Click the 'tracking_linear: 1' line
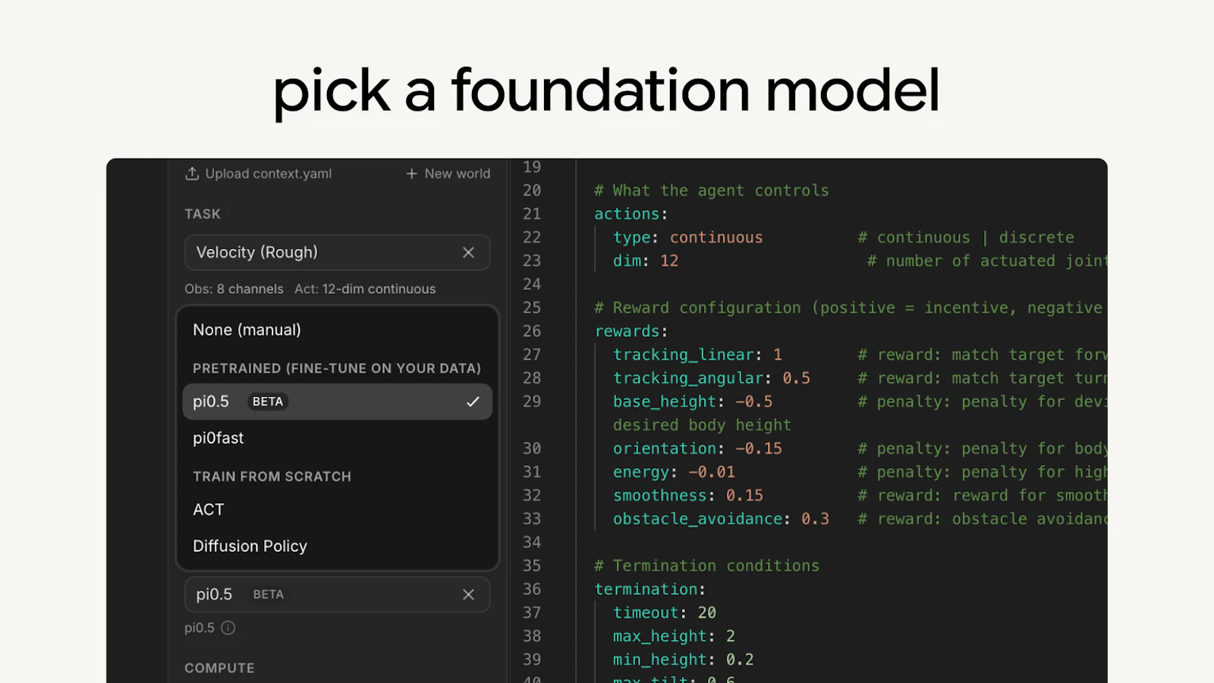 coord(697,354)
